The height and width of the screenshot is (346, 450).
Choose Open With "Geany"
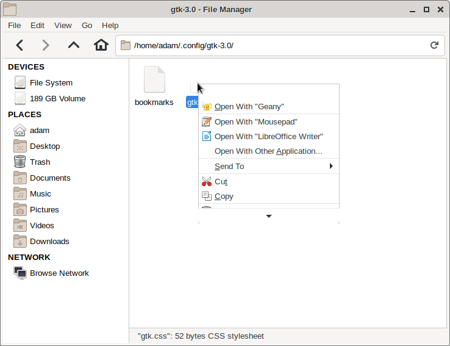[x=249, y=107]
